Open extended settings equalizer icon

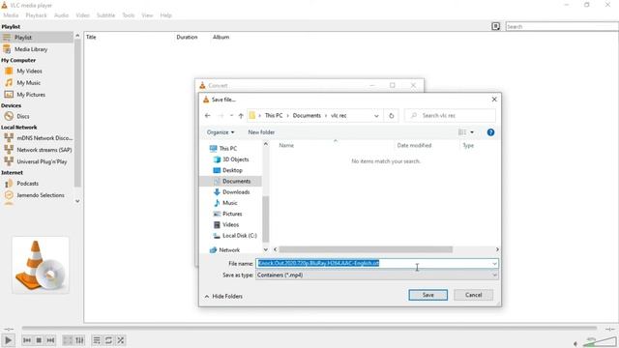[x=79, y=340]
